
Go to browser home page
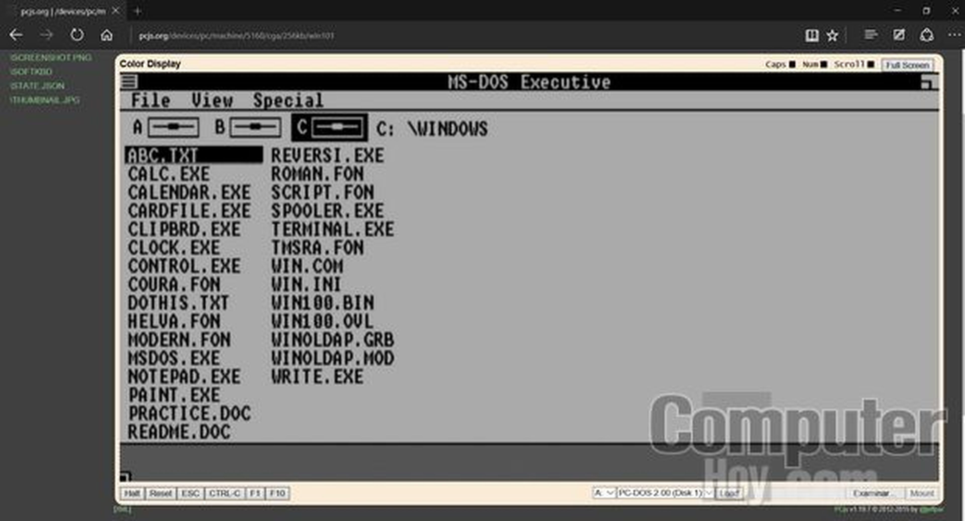pyautogui.click(x=107, y=35)
